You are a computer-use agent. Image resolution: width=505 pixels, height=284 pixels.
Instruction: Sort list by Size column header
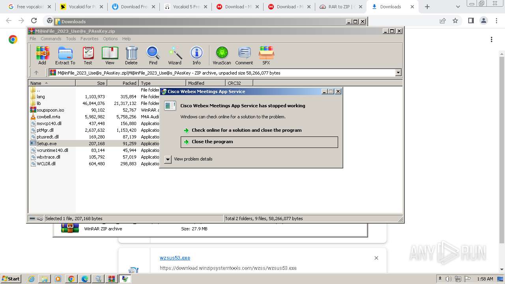(91, 83)
